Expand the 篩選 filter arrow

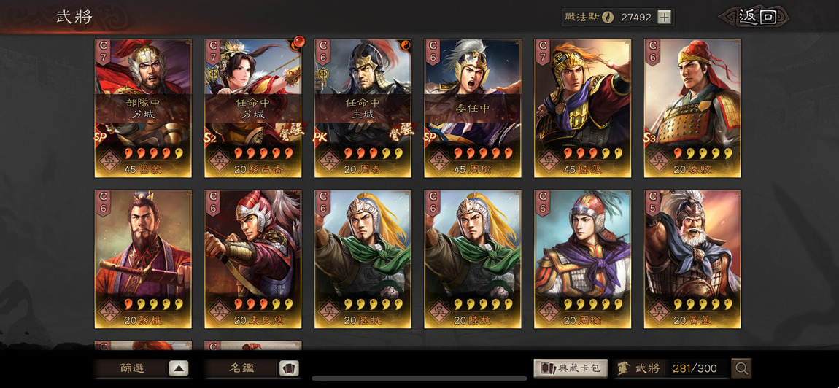click(179, 368)
